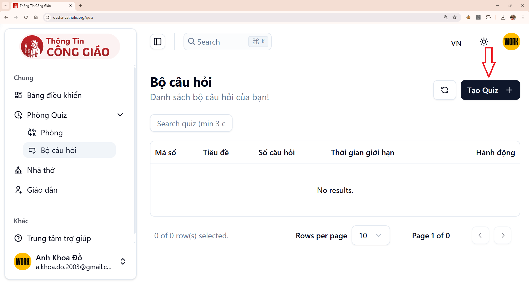Toggle the VN language setting

click(456, 43)
